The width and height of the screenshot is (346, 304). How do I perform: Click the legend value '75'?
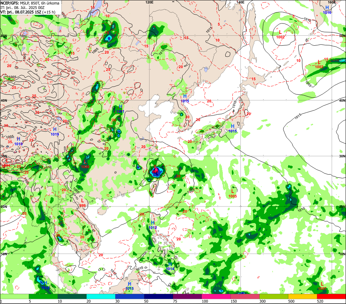(175, 301)
